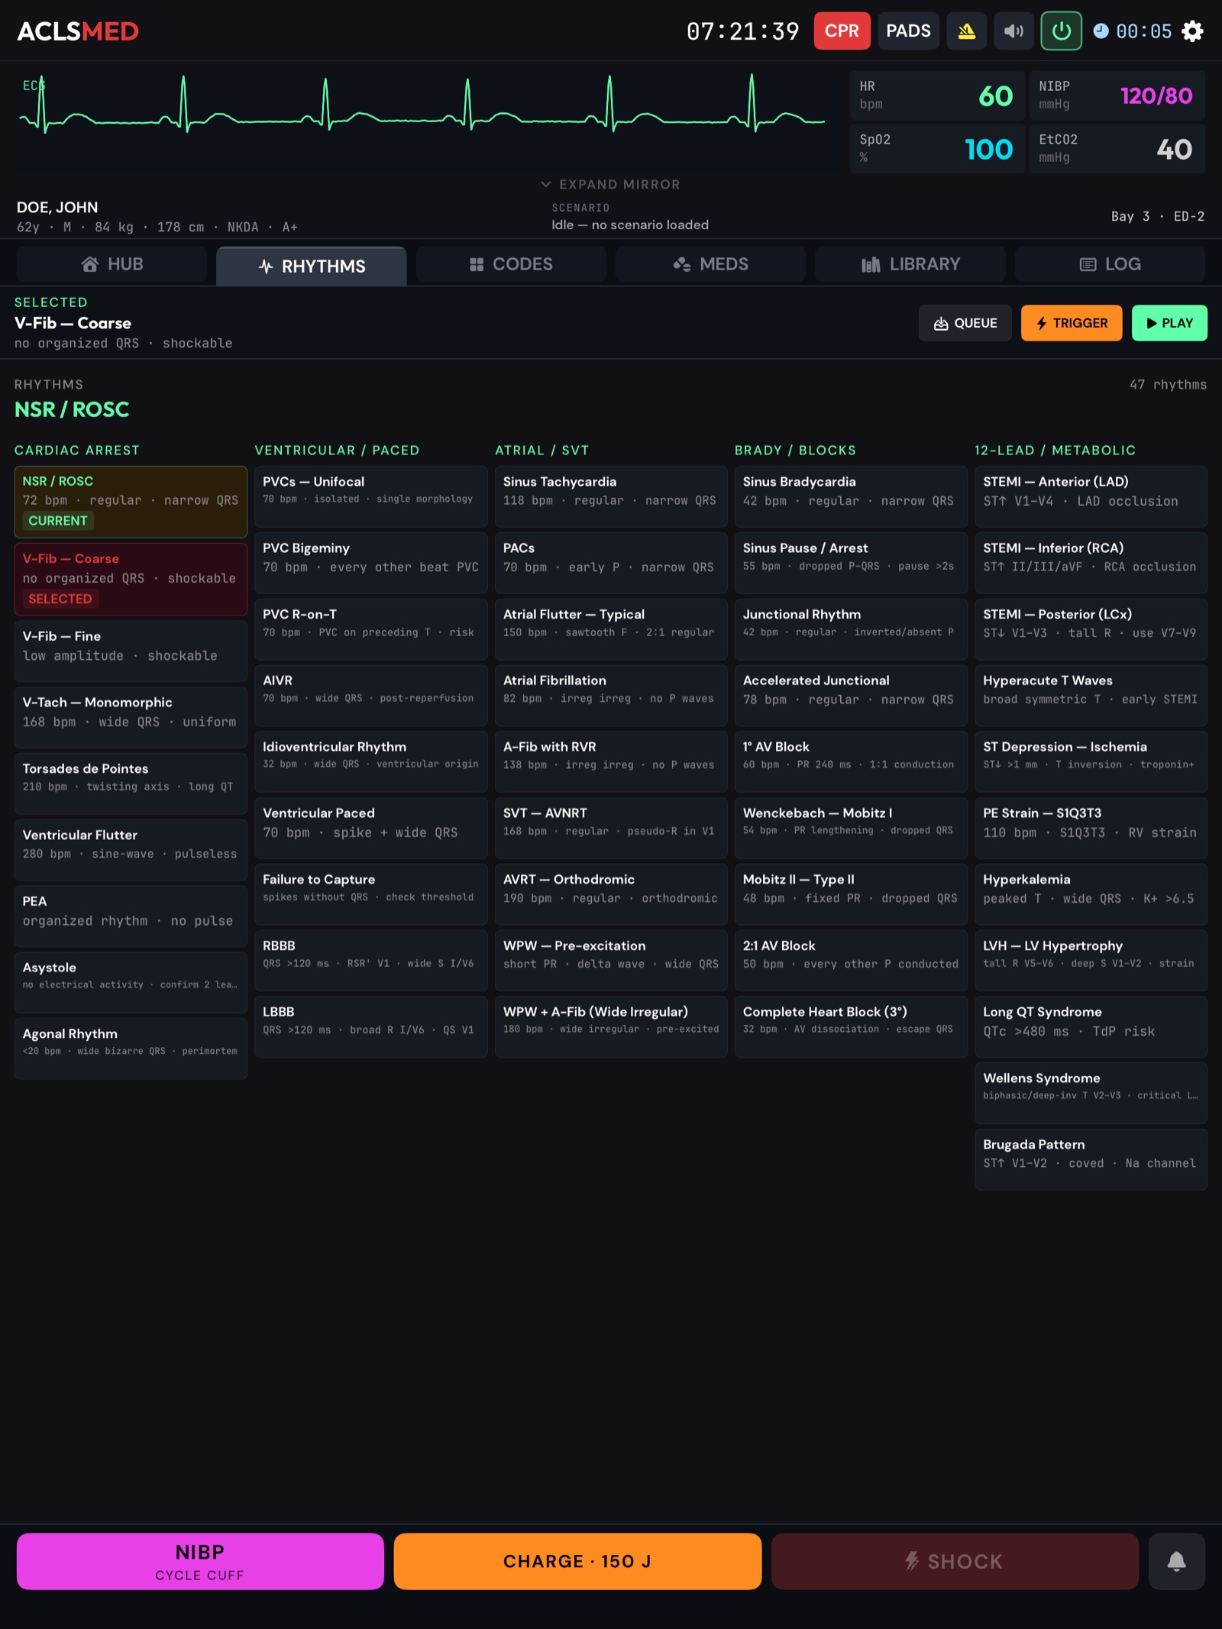The image size is (1222, 1629).
Task: Select WPW — Pre-excitation card
Action: pos(611,961)
